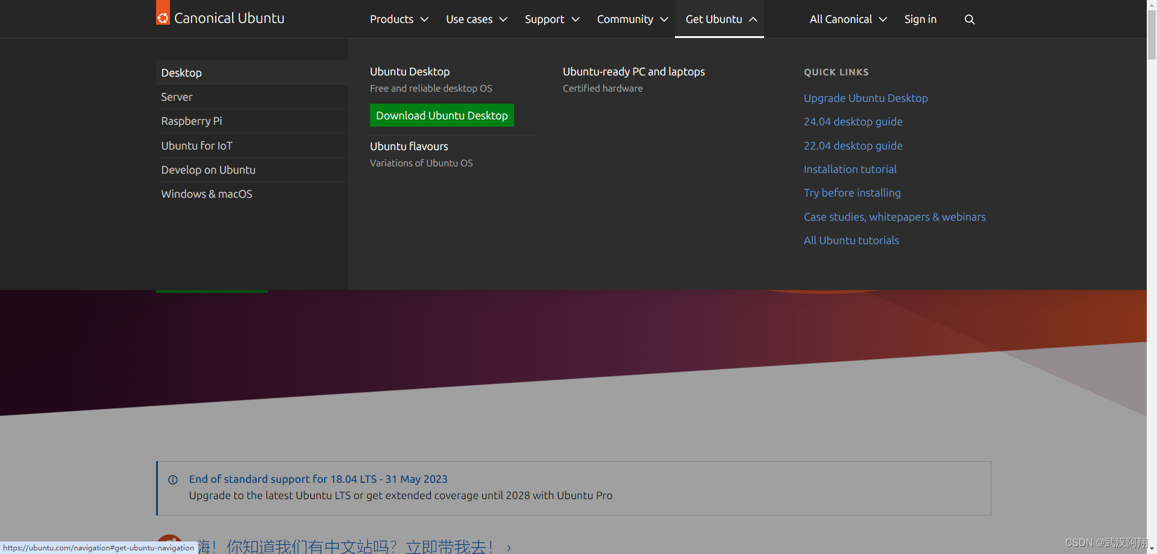This screenshot has width=1157, height=554.
Task: Open the Windows & macOS section
Action: coord(207,194)
